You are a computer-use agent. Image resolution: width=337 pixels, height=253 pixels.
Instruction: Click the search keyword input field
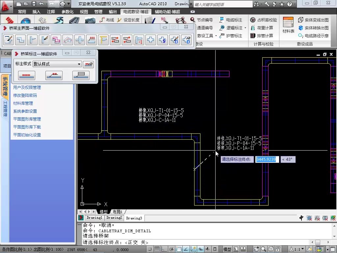coord(223,4)
